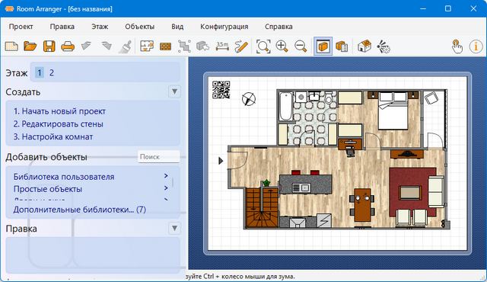The image size is (487, 282).
Task: Click the group objects icon
Action: [184, 46]
